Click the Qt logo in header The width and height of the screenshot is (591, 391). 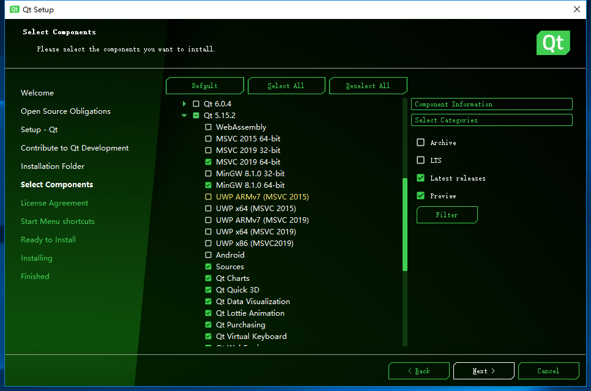[553, 43]
